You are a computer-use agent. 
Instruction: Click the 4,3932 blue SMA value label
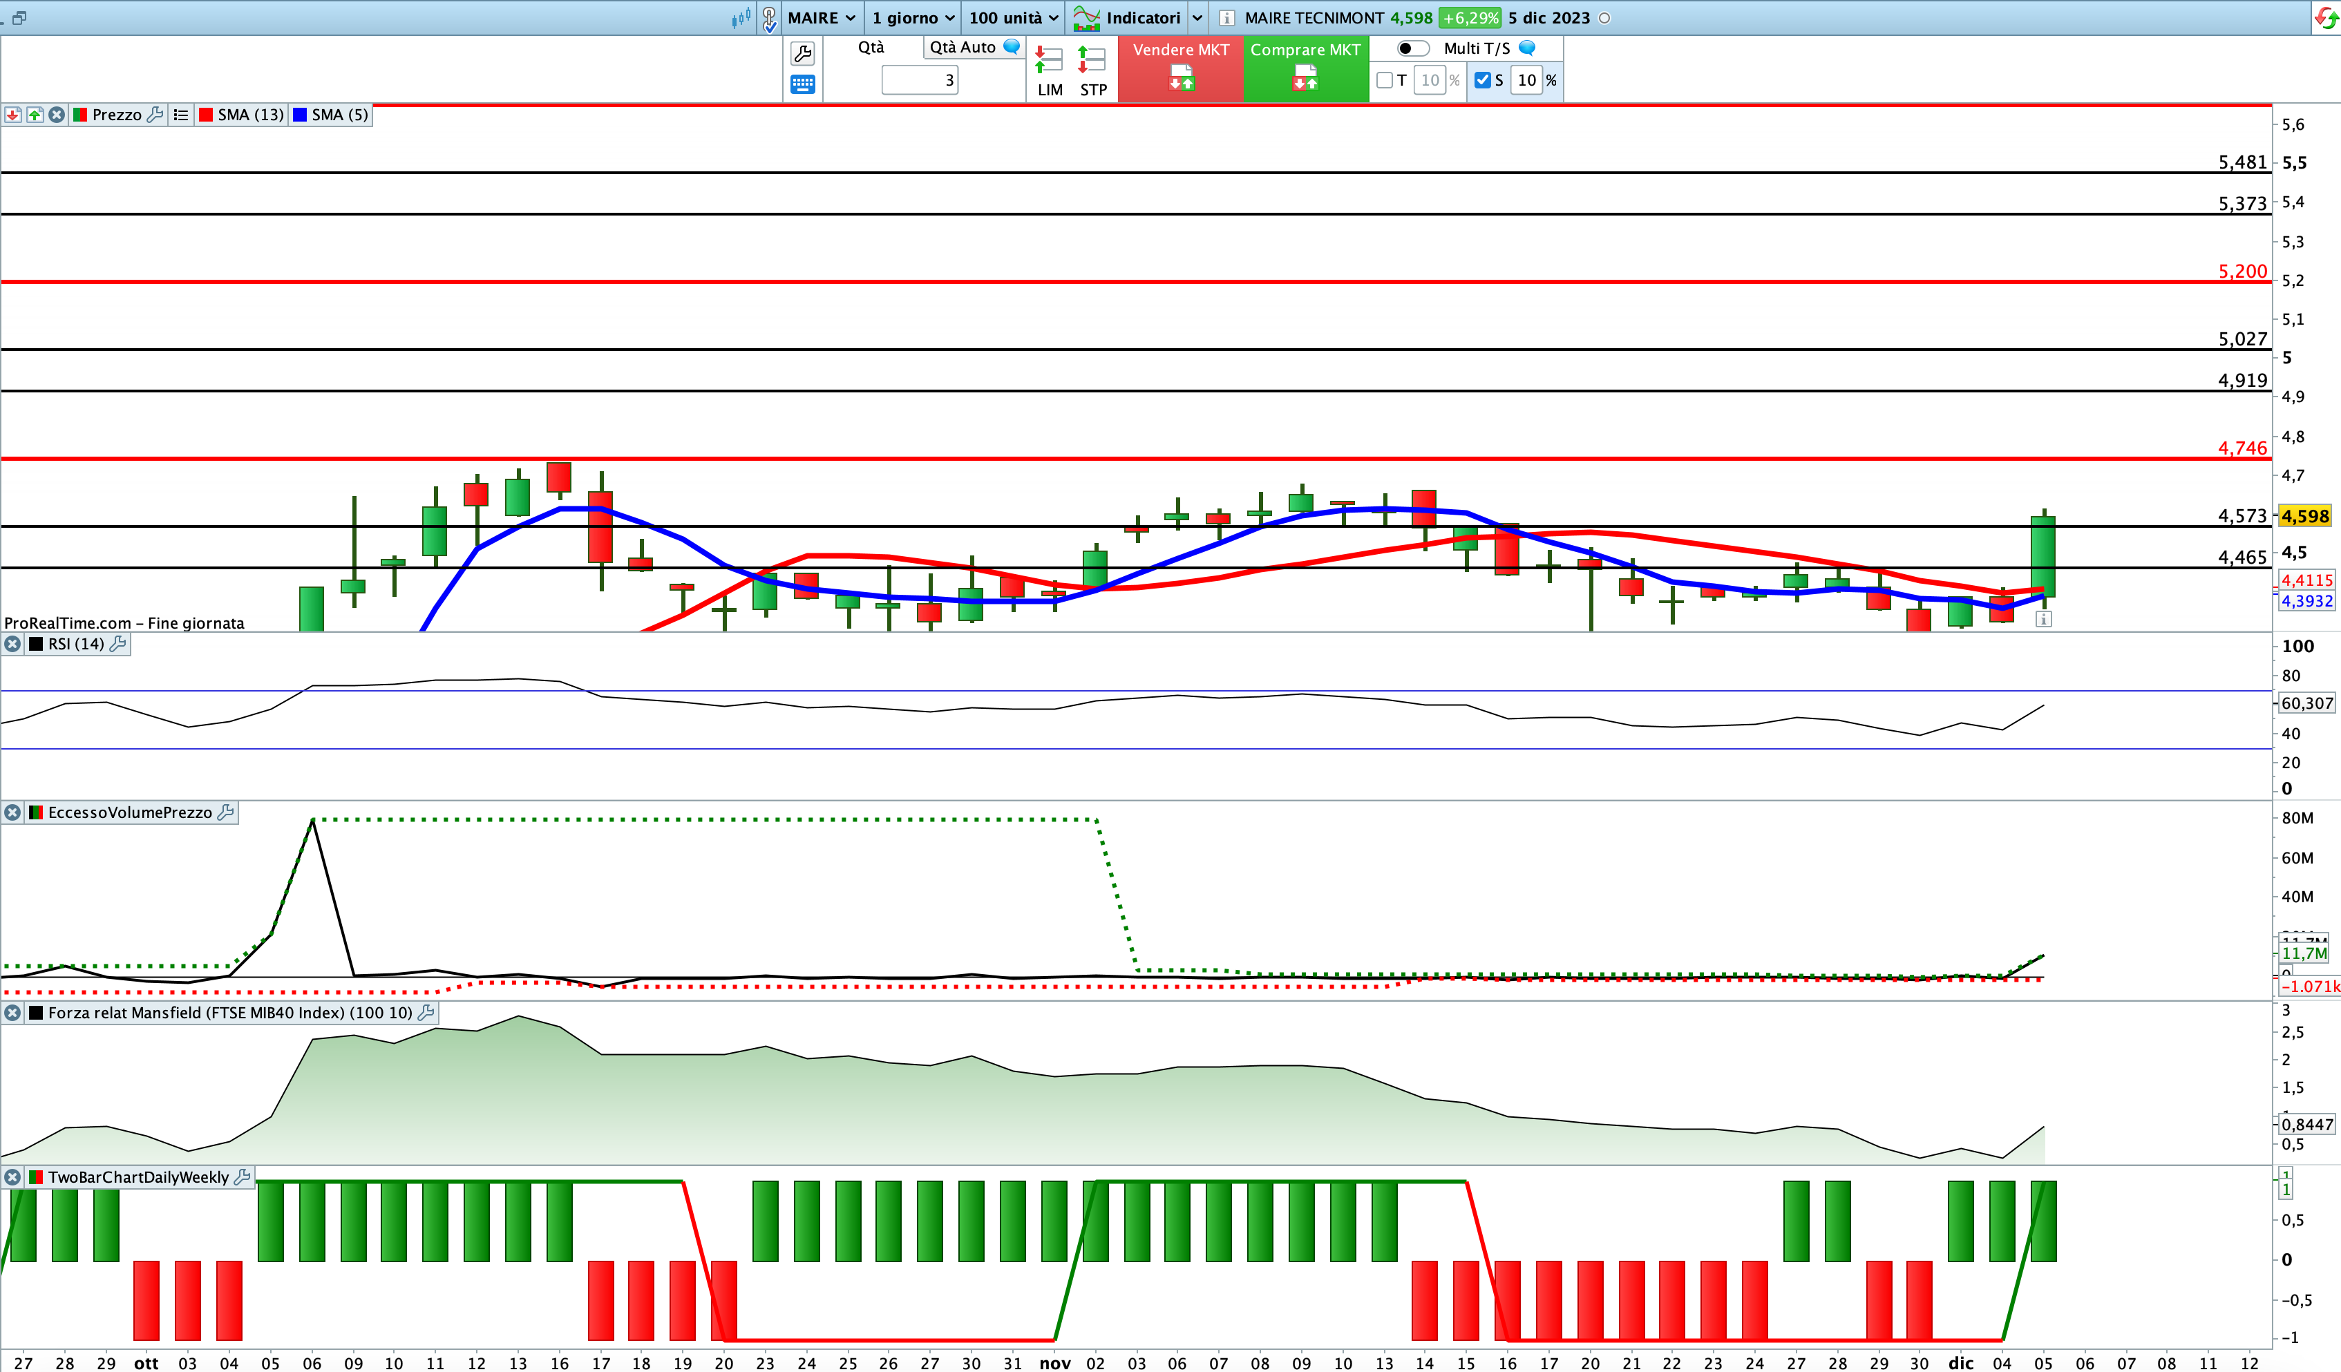coord(2308,601)
